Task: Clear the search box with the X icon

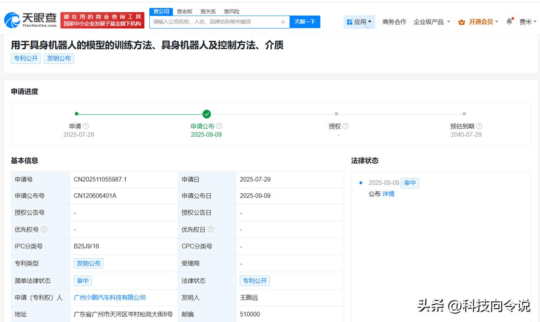Action: point(283,22)
